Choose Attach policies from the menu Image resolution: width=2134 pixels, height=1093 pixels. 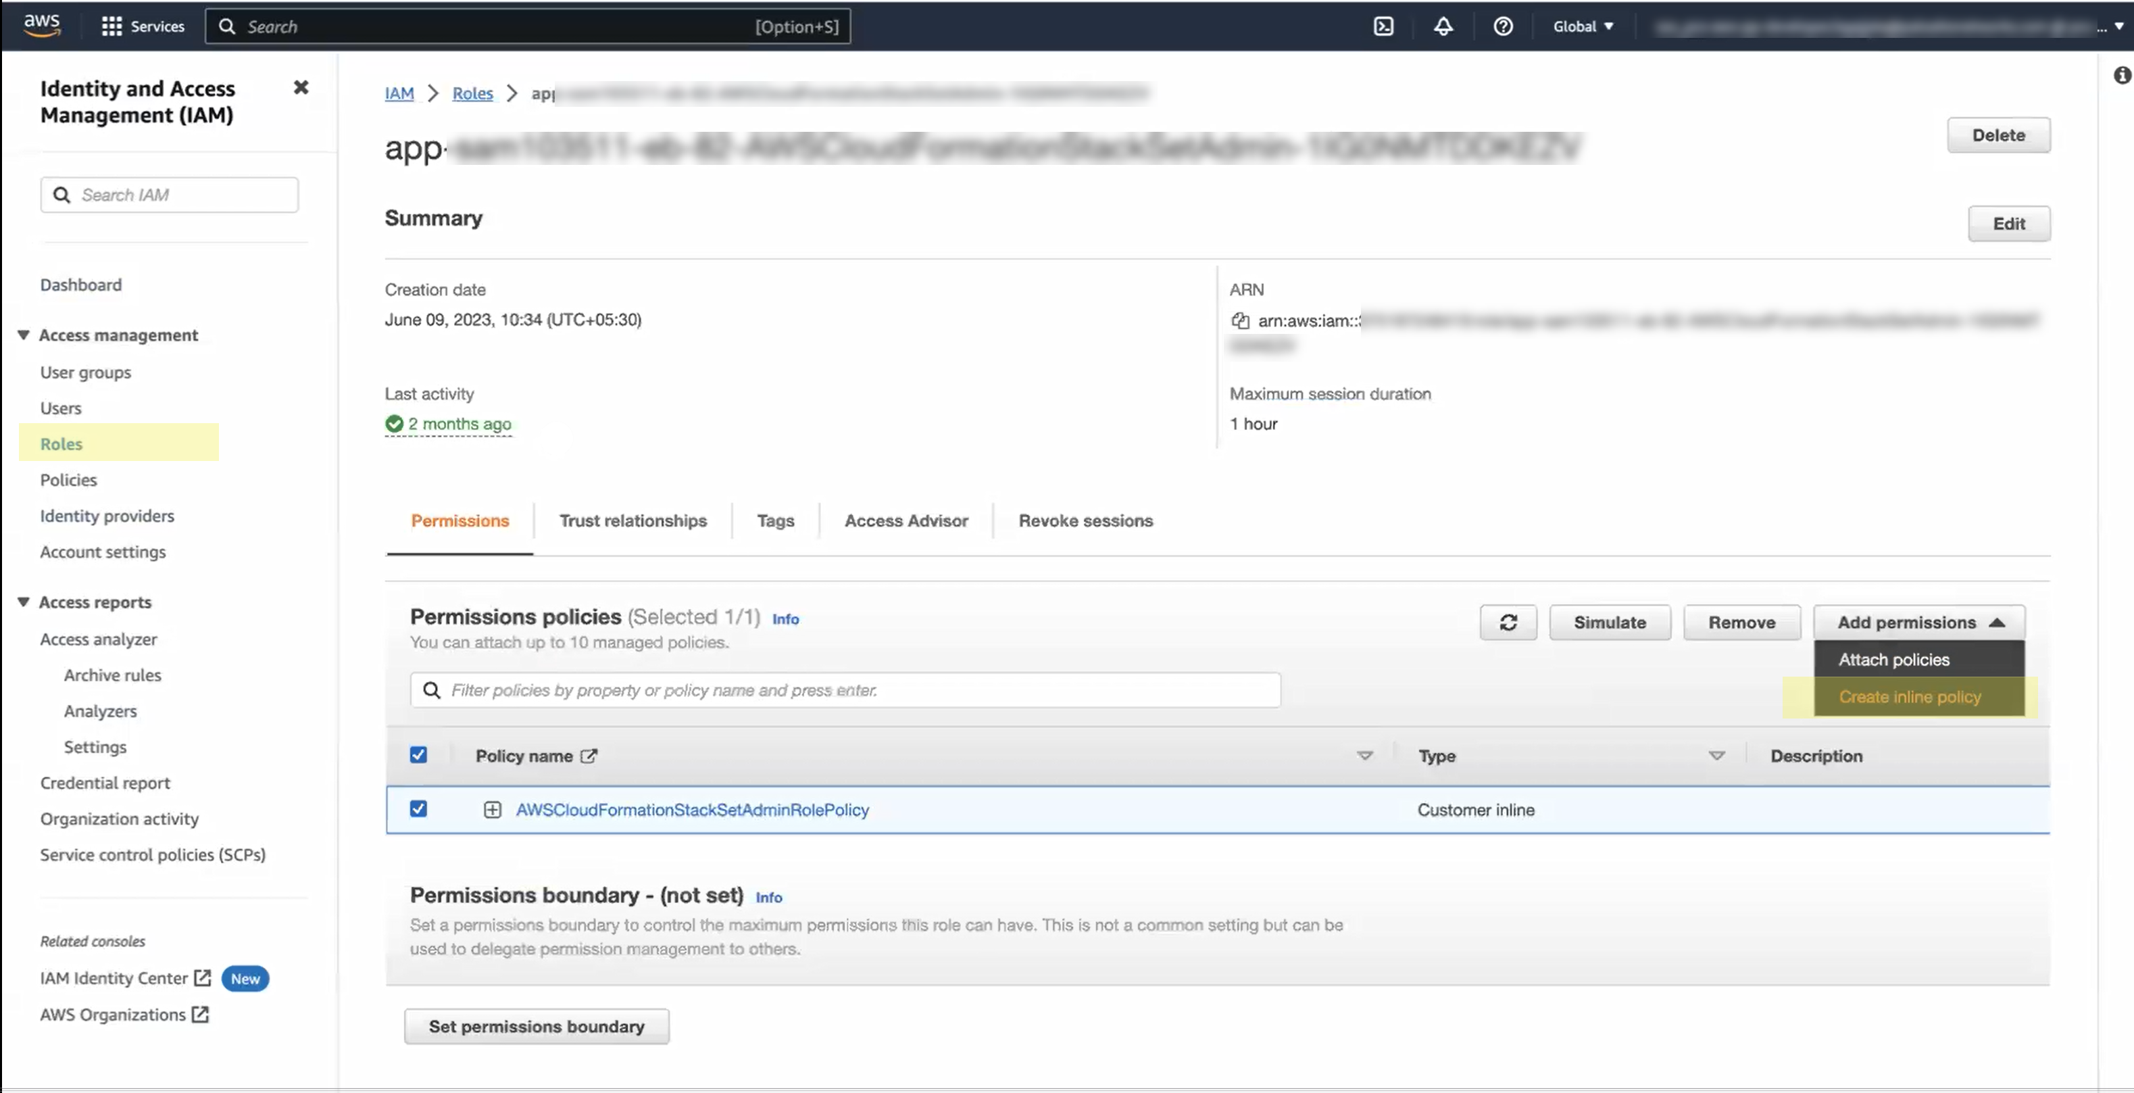point(1918,660)
